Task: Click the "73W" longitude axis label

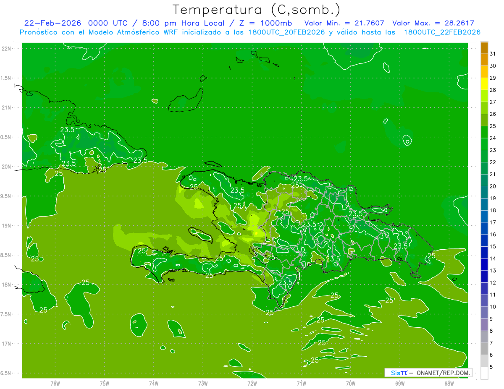Action: coord(203,383)
